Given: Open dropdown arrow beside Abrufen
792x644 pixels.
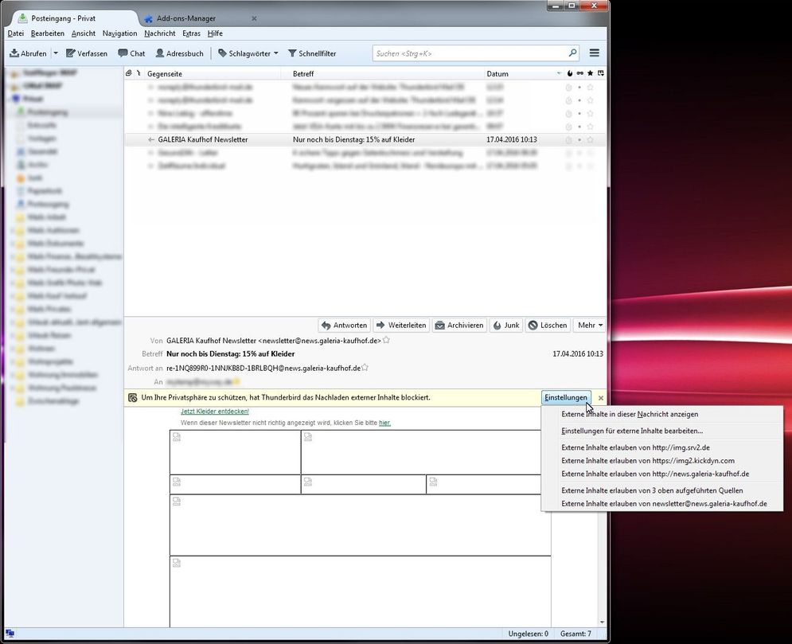Looking at the screenshot, I should [55, 53].
